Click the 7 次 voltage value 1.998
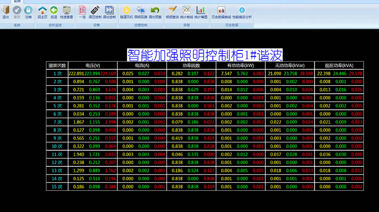The width and height of the screenshot is (379, 212). tap(111, 122)
